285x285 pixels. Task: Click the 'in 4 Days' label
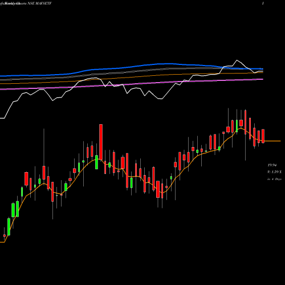click(x=274, y=179)
